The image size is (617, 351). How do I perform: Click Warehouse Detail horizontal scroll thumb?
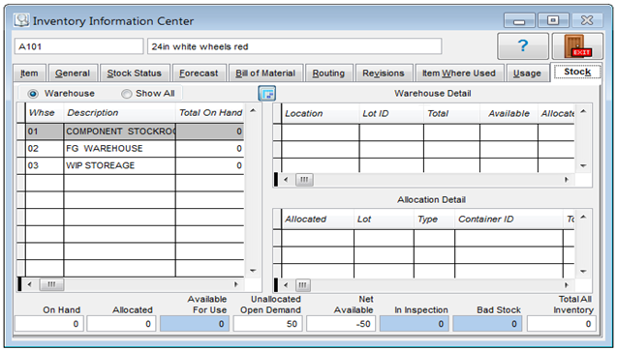pos(304,180)
